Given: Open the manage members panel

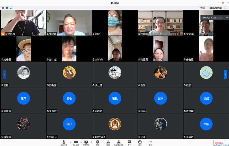Looking at the screenshot, I should [119, 142].
